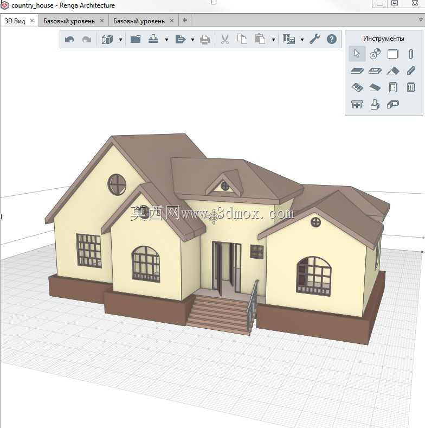The width and height of the screenshot is (425, 428).
Task: Select the Ramp tool
Action: pyautogui.click(x=375, y=88)
